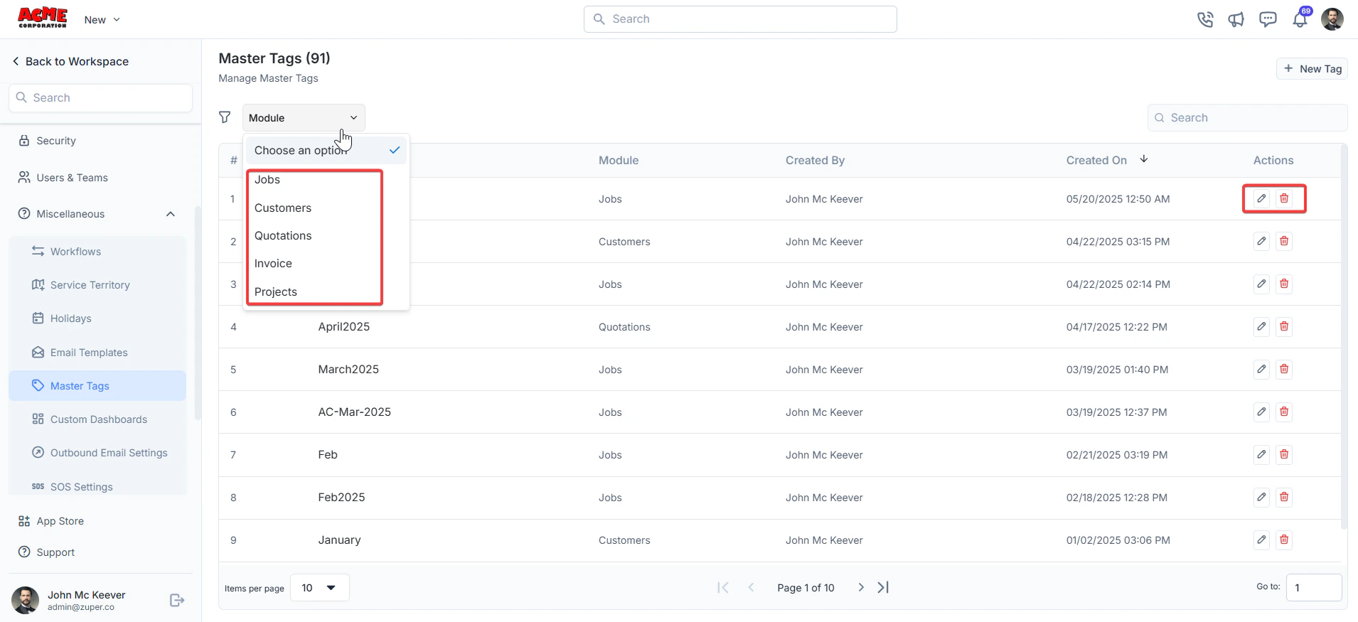
Task: Open Security settings
Action: tap(47, 141)
